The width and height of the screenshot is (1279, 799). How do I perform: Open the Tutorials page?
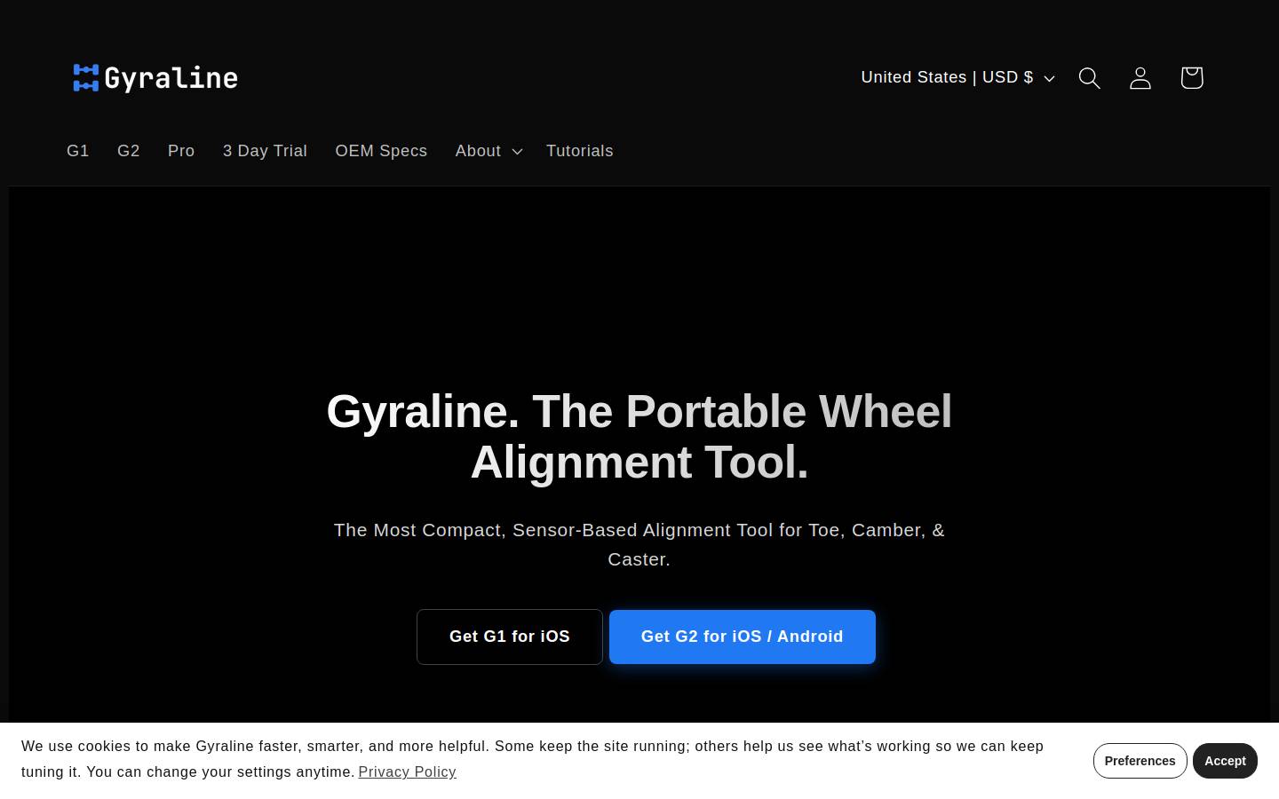(580, 151)
